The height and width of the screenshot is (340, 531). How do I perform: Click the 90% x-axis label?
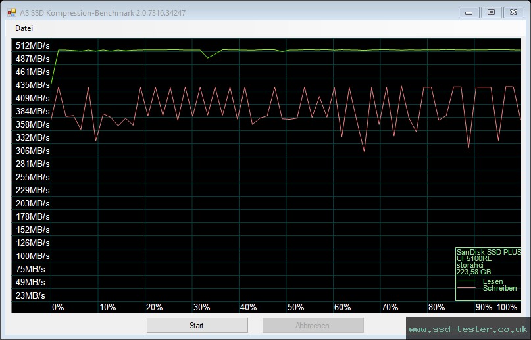coord(484,308)
